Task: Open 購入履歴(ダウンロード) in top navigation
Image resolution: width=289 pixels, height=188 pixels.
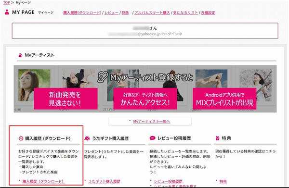Action: (82, 13)
